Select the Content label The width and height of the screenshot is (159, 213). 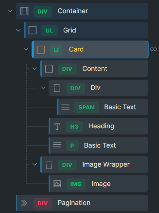point(95,69)
